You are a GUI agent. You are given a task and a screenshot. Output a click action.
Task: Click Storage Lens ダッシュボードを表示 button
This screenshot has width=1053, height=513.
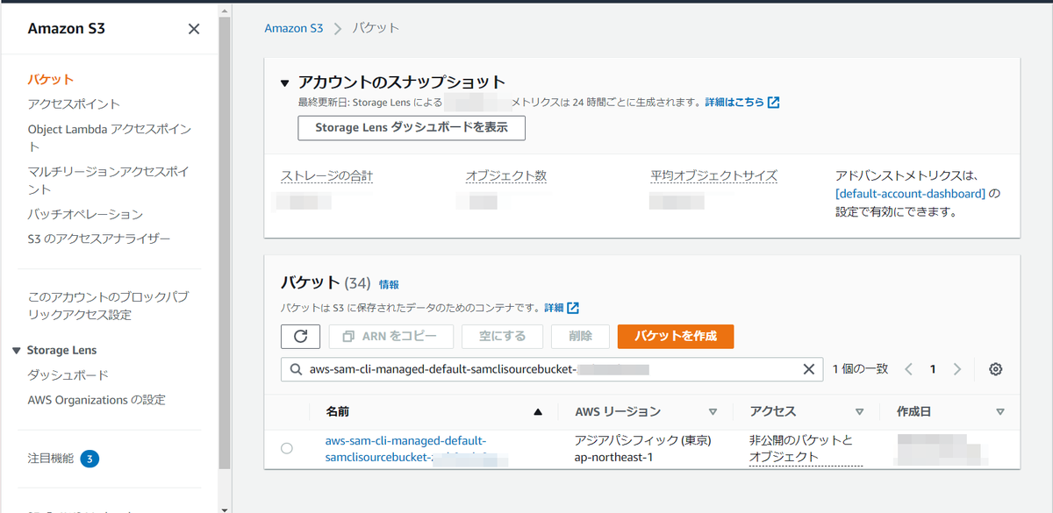pyautogui.click(x=412, y=127)
